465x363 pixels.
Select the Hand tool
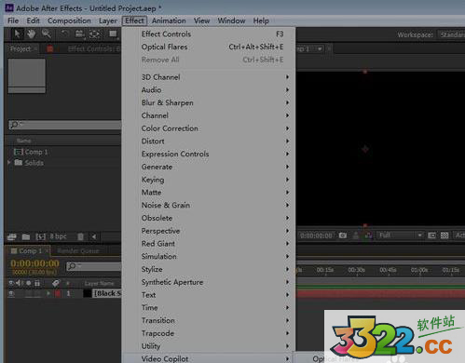tap(31, 34)
